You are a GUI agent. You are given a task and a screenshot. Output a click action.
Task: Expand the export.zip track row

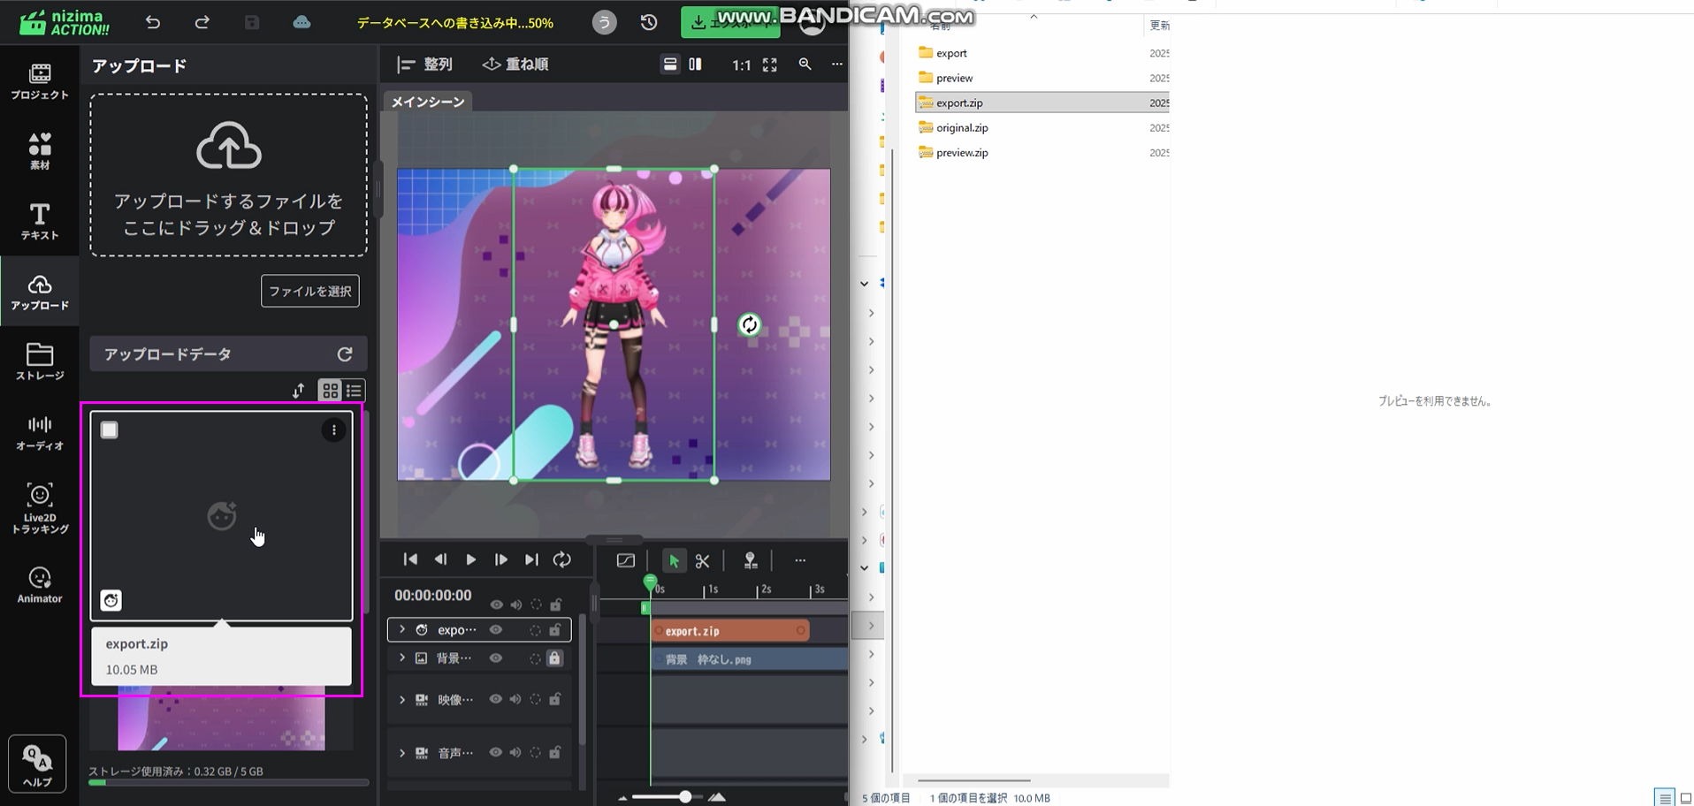(x=402, y=630)
